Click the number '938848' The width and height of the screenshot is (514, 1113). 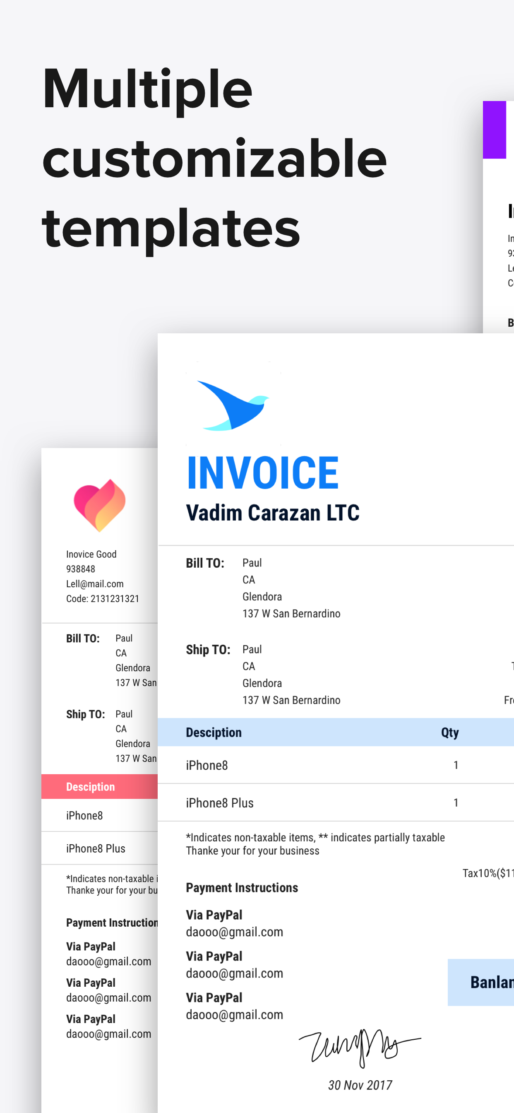coord(80,569)
